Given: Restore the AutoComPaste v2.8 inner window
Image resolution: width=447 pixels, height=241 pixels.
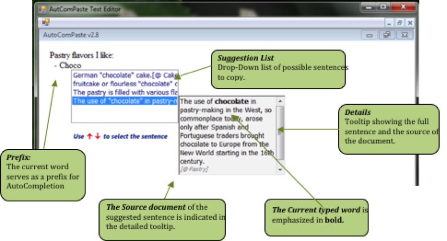Looking at the screenshot, I should pyautogui.click(x=387, y=35).
